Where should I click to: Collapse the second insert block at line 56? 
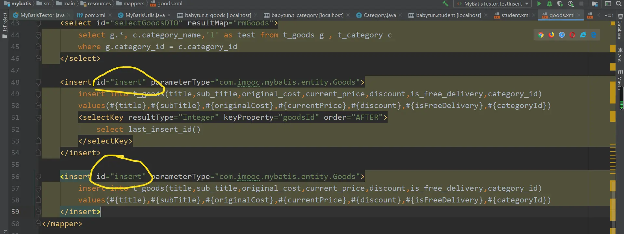click(38, 177)
